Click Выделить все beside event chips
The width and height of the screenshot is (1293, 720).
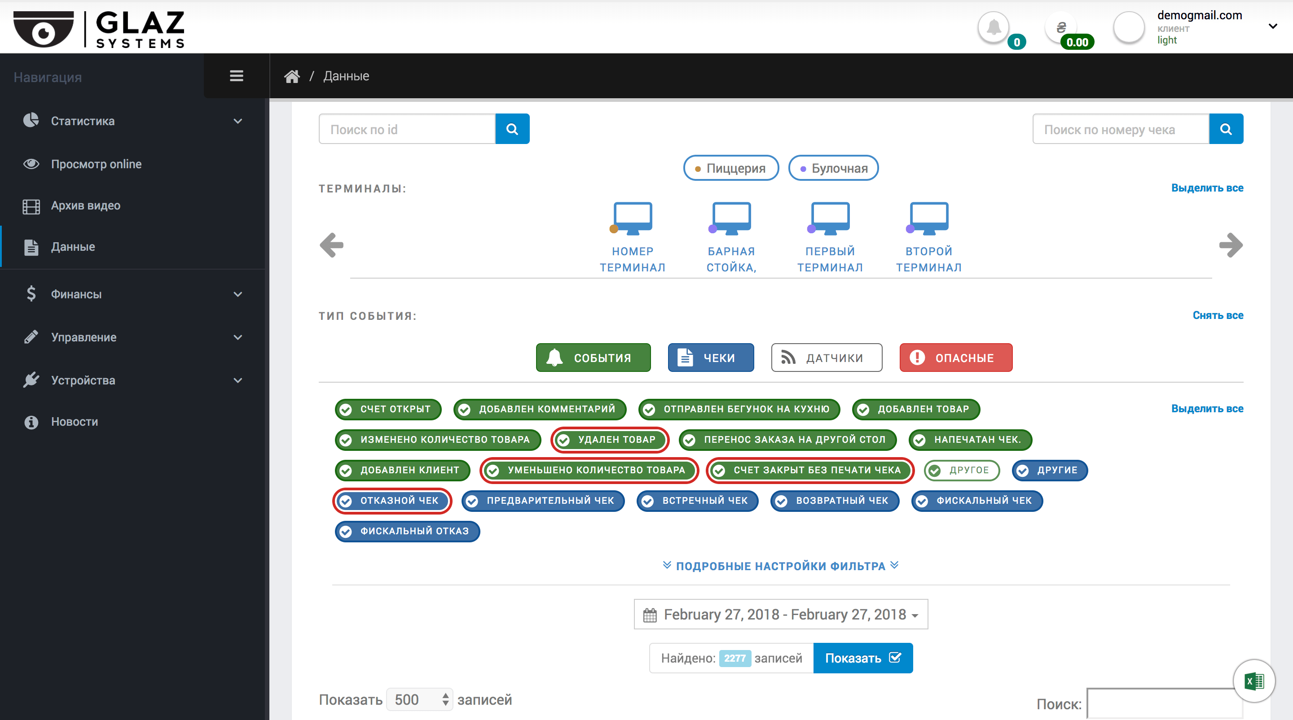(x=1207, y=409)
